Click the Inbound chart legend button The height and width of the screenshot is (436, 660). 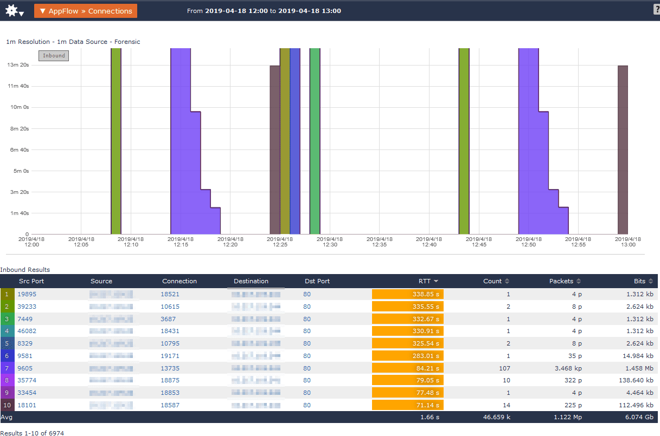[54, 55]
